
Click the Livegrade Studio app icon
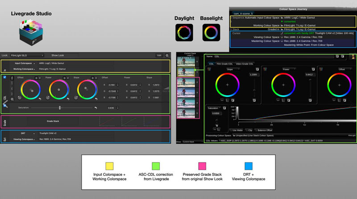[x=31, y=32]
